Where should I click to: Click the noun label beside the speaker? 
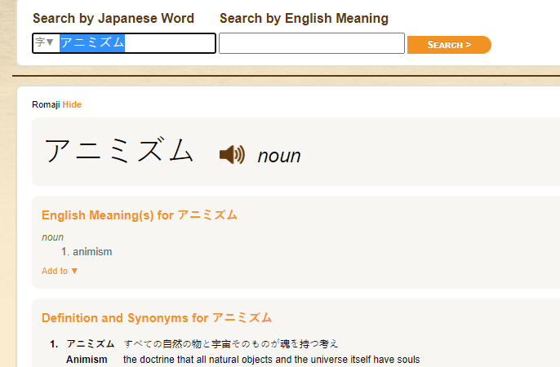(x=279, y=156)
